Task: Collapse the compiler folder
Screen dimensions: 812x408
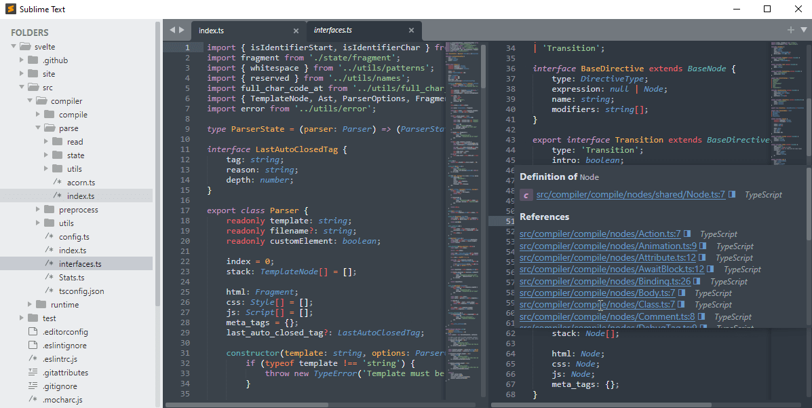Action: (x=30, y=100)
